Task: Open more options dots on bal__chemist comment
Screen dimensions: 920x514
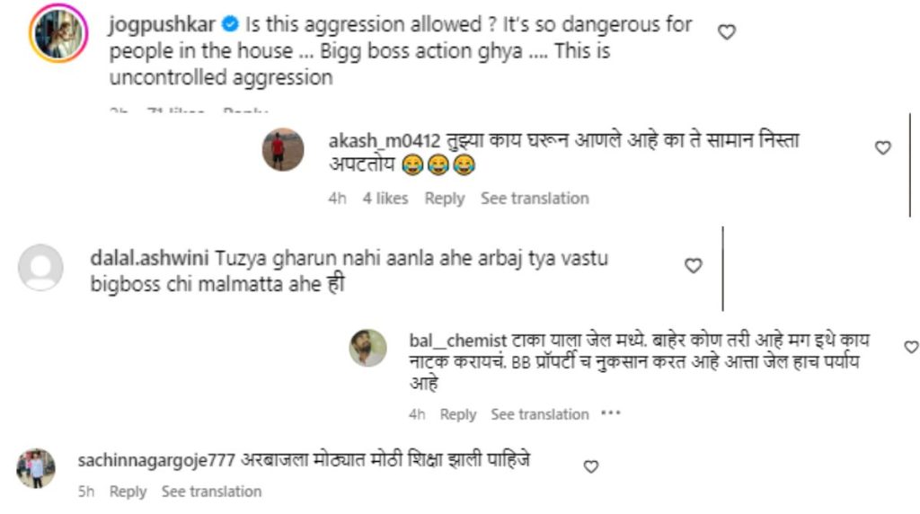Action: (x=611, y=413)
